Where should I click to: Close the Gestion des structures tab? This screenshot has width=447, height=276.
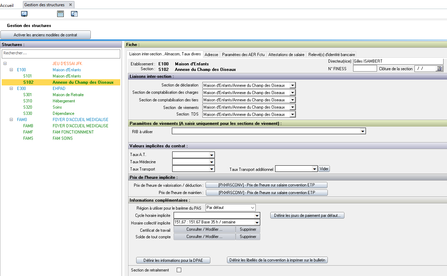71,5
